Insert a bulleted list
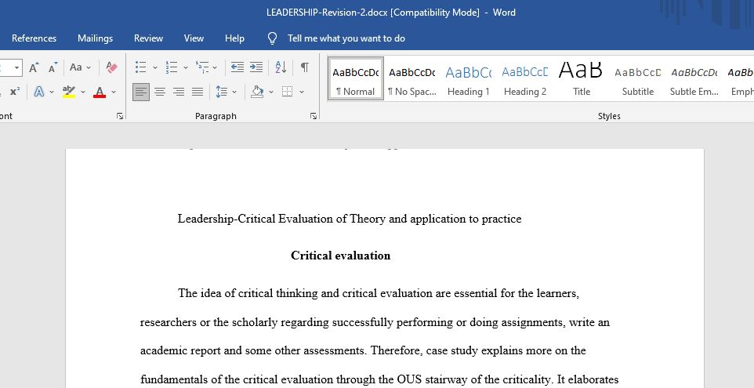This screenshot has height=388, width=754. [x=140, y=67]
